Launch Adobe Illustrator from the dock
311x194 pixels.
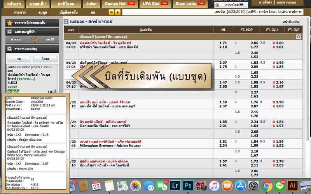(x=293, y=186)
